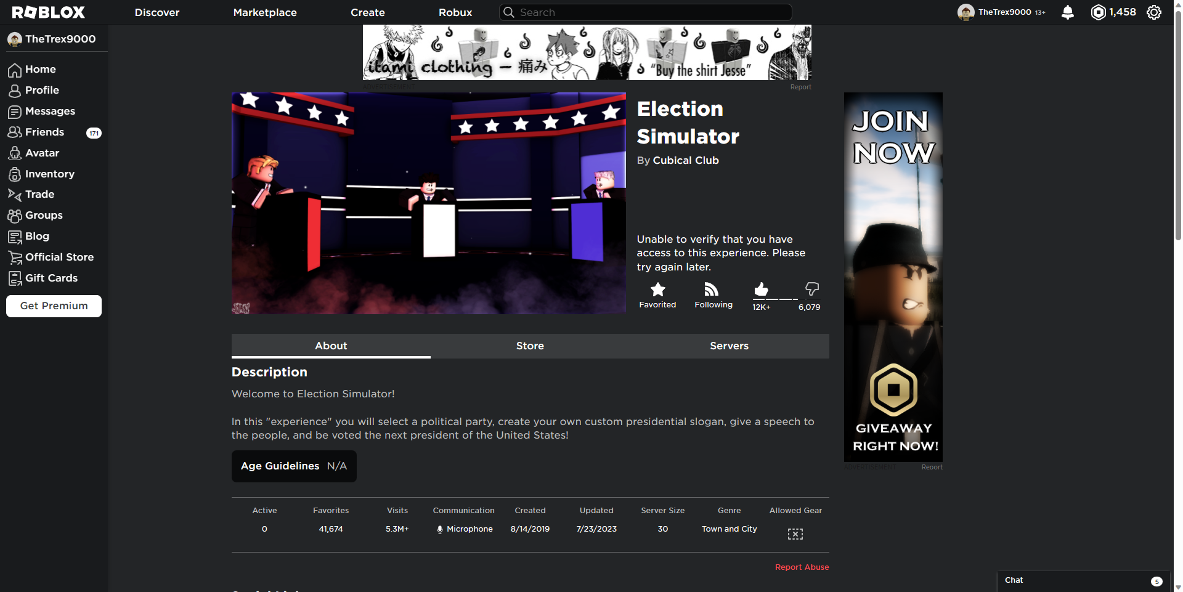
Task: Click Report under the side ad
Action: (x=932, y=468)
